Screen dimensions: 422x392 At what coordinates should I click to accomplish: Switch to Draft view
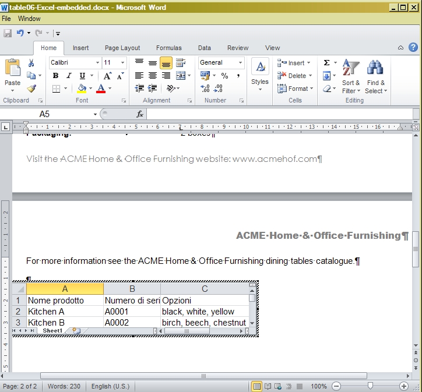299,386
